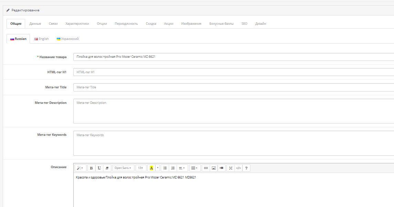This screenshot has height=207, width=394.
Task: Open the Бонусные баллы tab
Action: click(x=221, y=24)
